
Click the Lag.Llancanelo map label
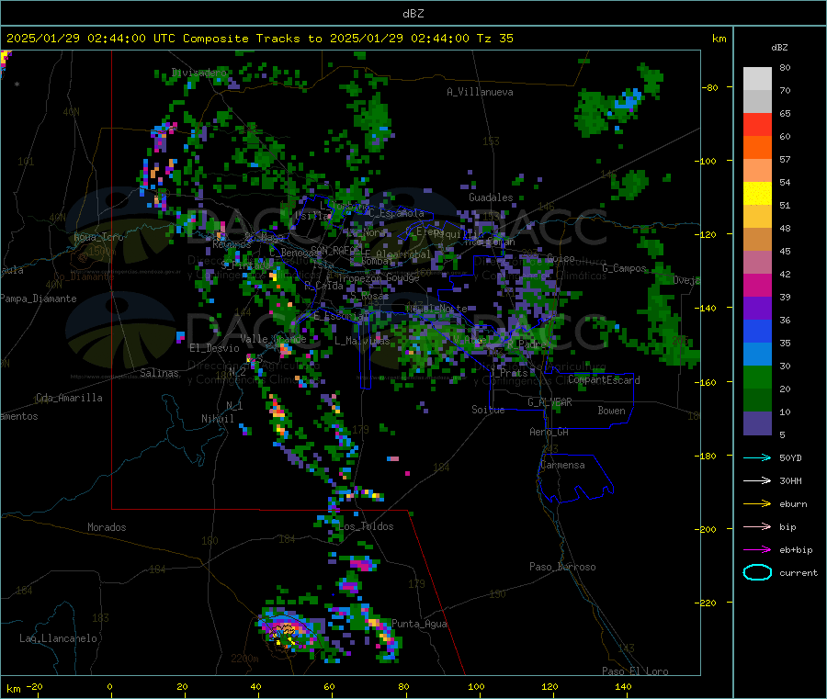tap(58, 638)
